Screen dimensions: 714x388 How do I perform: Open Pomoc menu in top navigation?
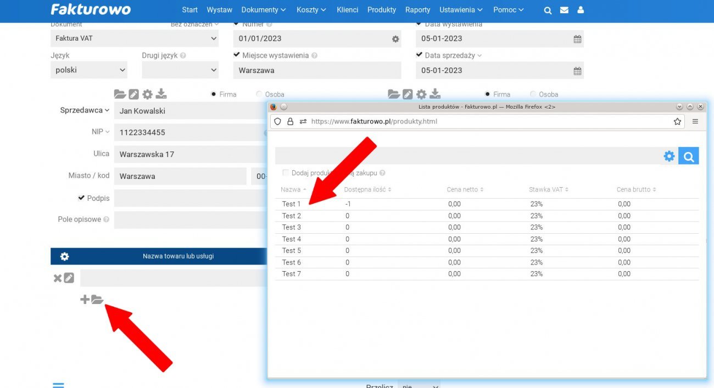click(x=509, y=10)
